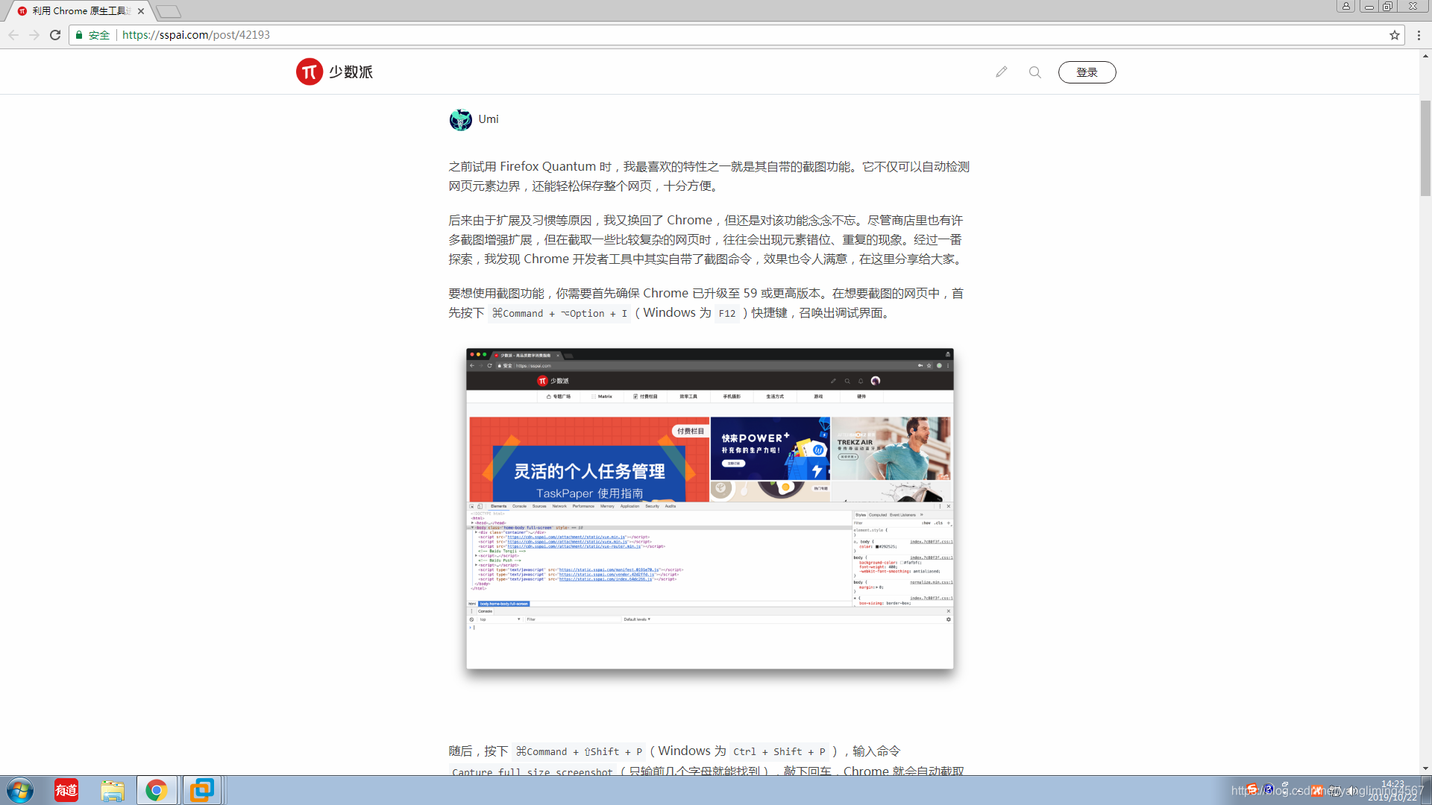Select the 利用 Chrome 原生工具 tab
Image resolution: width=1432 pixels, height=805 pixels.
[78, 11]
